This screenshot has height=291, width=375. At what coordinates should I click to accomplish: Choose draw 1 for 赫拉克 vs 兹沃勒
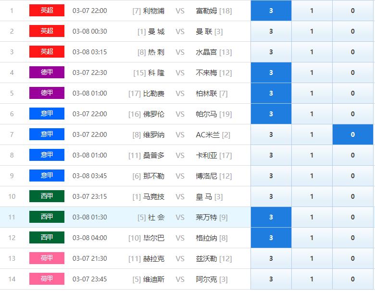(312, 258)
